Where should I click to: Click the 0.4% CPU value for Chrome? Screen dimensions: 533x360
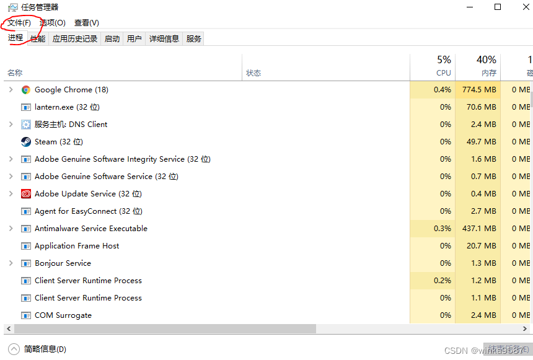click(x=443, y=90)
